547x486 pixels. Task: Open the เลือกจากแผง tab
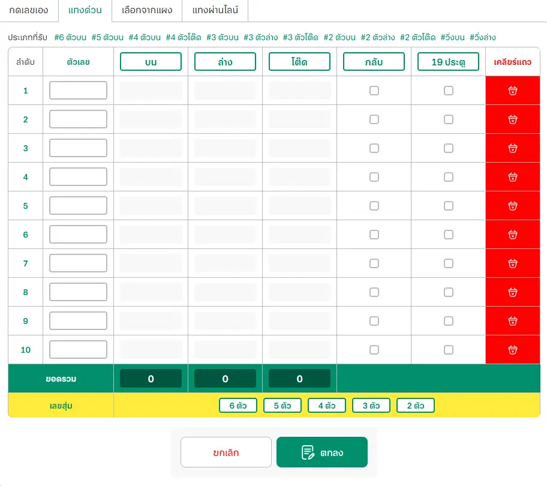pos(147,10)
